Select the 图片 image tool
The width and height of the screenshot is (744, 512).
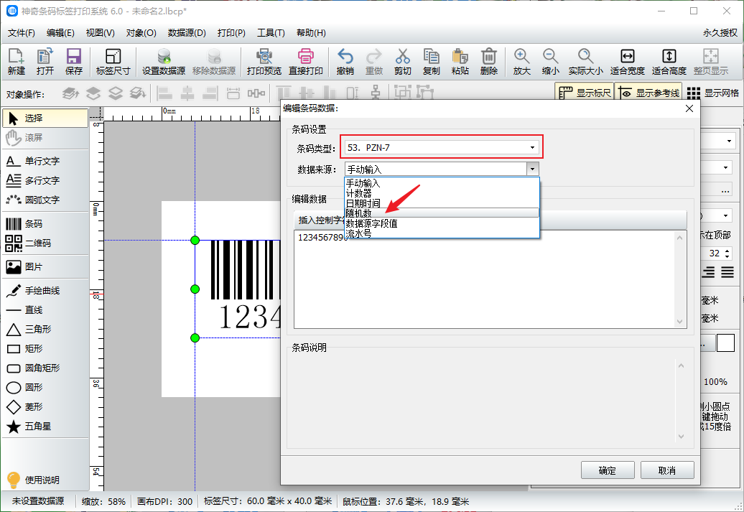coord(45,266)
